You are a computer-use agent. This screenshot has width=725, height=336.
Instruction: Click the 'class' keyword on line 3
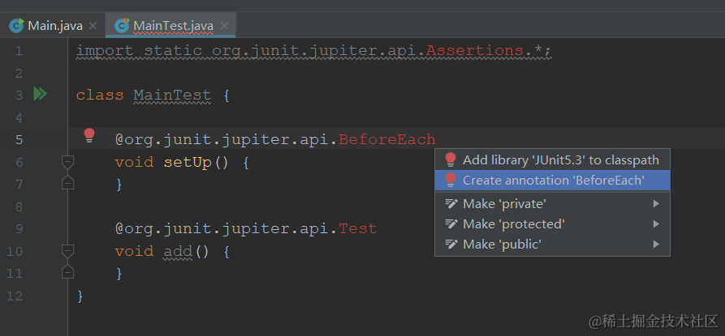click(x=100, y=95)
